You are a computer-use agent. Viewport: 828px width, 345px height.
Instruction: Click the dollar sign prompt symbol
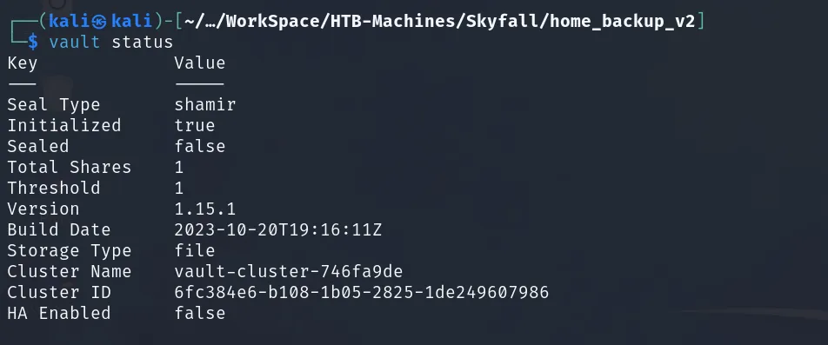coord(33,42)
